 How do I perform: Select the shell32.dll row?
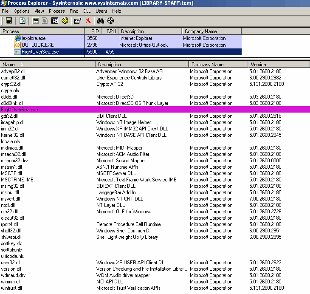155,231
